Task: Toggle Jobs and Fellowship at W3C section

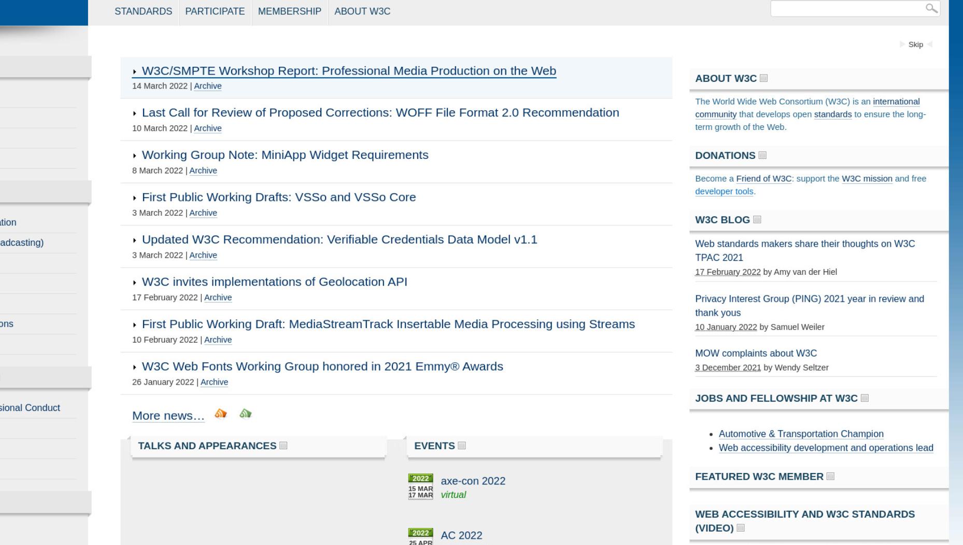Action: [x=865, y=398]
